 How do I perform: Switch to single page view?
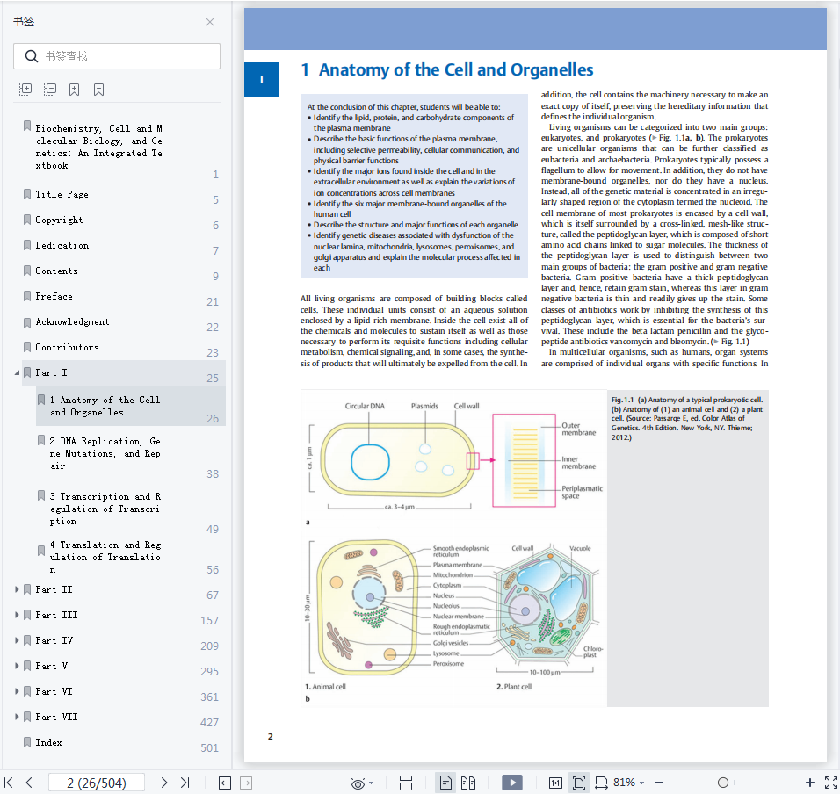tap(445, 783)
